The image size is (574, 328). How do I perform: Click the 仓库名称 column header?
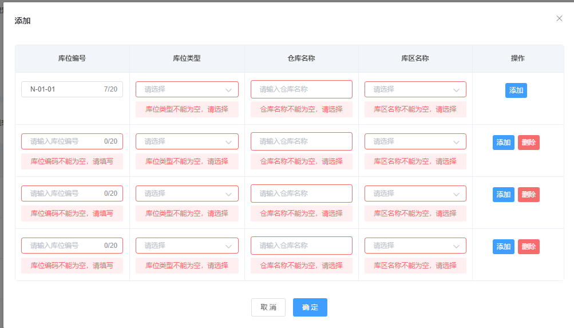tap(301, 58)
